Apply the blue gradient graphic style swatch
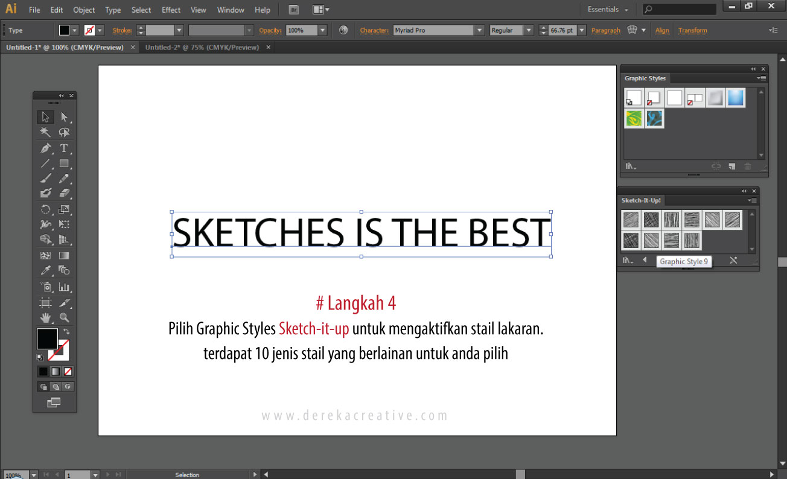The image size is (787, 479). click(x=736, y=98)
